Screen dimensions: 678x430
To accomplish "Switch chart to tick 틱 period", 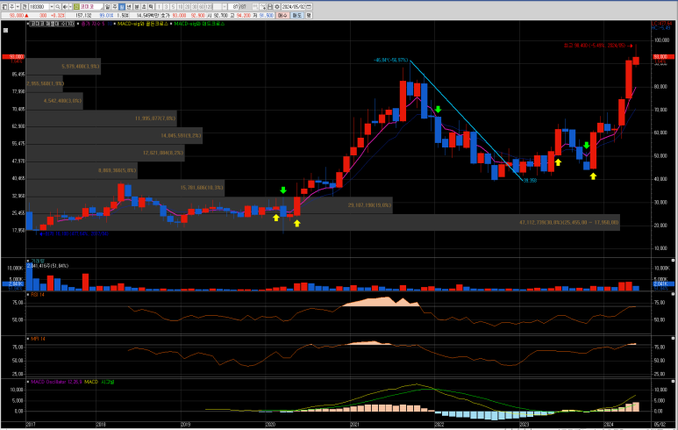I will coord(151,7).
